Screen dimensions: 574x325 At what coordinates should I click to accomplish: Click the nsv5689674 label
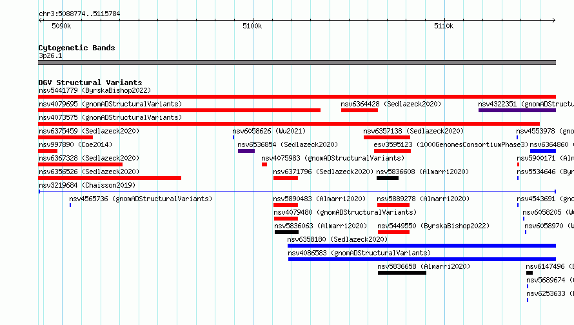pos(550,280)
